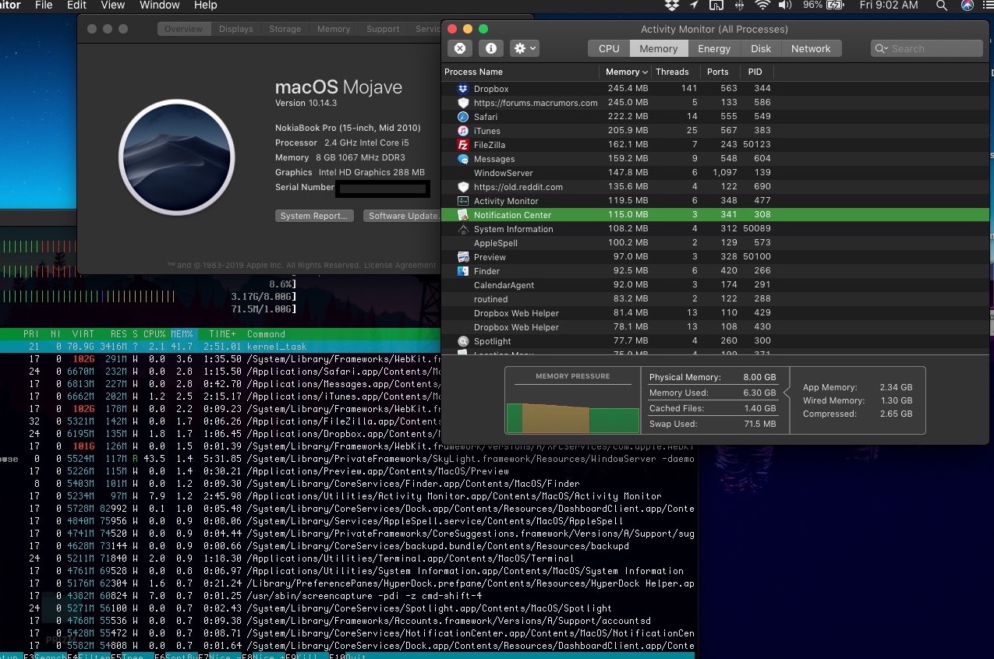994x659 pixels.
Task: Sort by the Threads column header
Action: click(676, 72)
